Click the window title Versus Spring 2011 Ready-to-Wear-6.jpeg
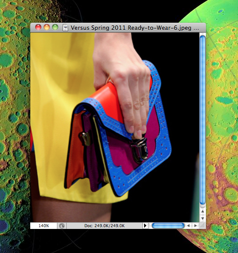The width and height of the screenshot is (238, 253). pos(135,28)
